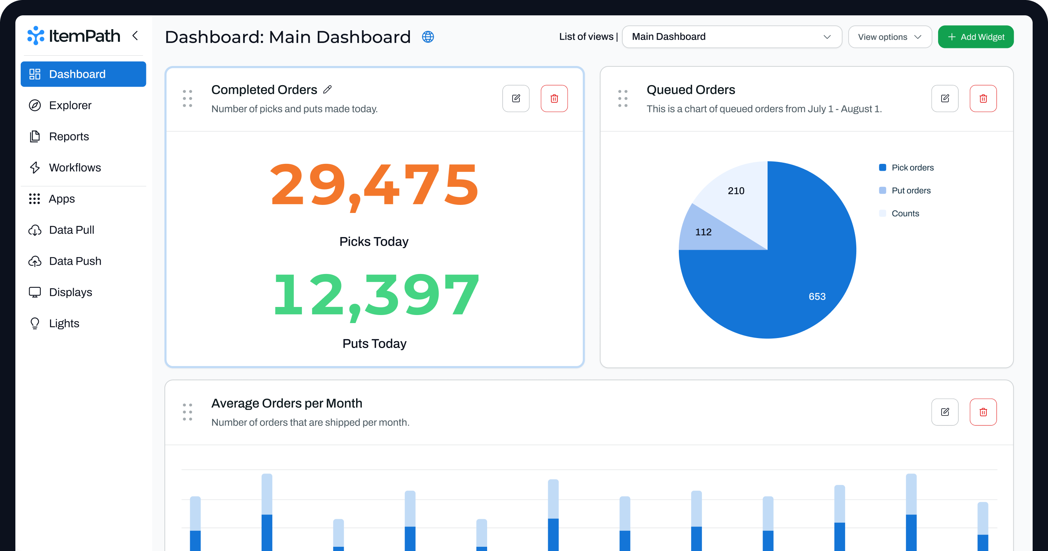The width and height of the screenshot is (1048, 551).
Task: Click the Add Widget button
Action: pos(975,36)
